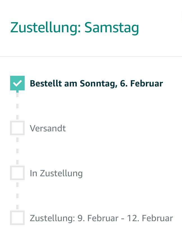This screenshot has height=238, width=182.
Task: Select the In Zustellung step label
Action: click(56, 173)
